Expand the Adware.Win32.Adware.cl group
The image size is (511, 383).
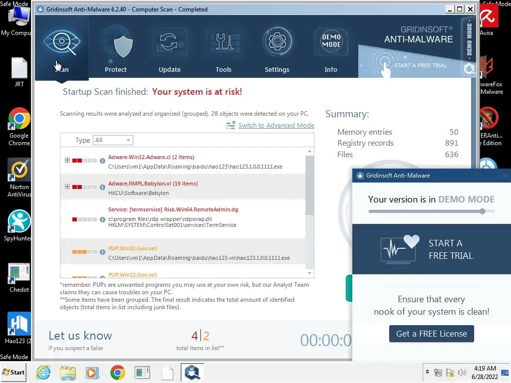pyautogui.click(x=67, y=160)
